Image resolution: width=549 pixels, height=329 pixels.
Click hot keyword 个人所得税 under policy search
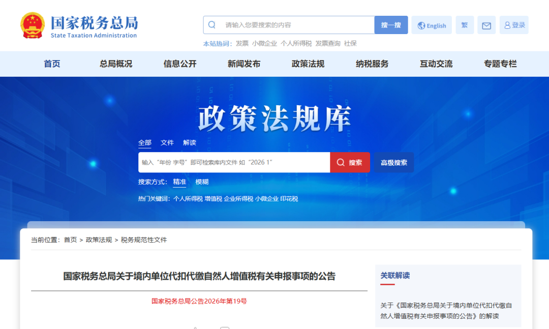188,199
